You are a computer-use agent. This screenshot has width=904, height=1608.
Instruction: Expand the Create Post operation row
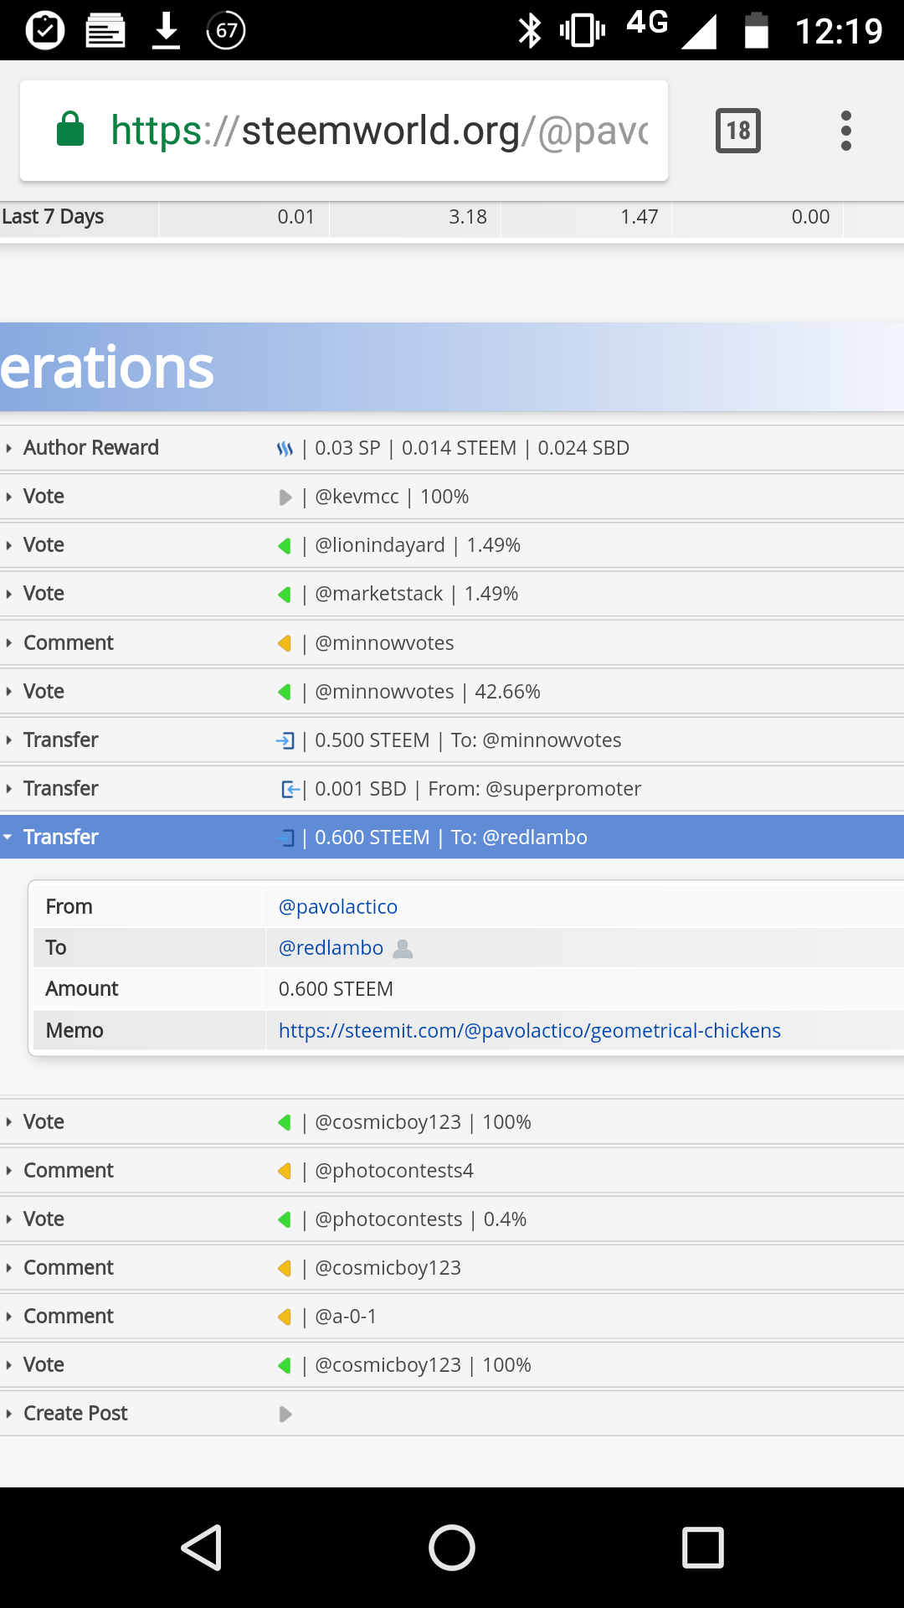[x=75, y=1414]
